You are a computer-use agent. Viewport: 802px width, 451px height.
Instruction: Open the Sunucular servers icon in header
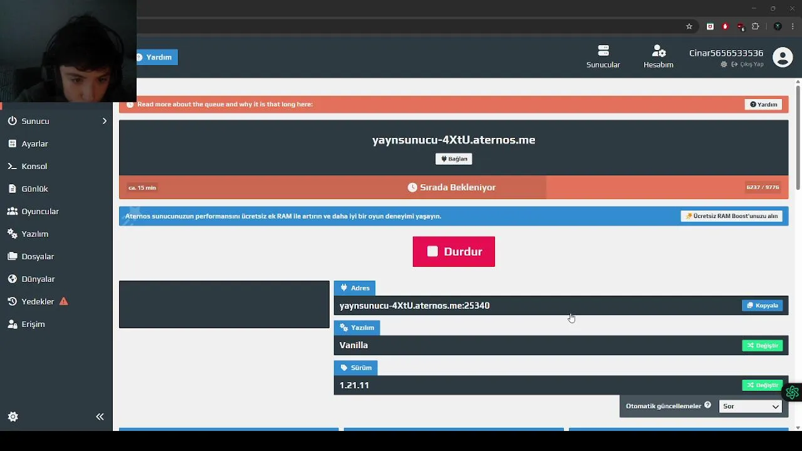603,50
